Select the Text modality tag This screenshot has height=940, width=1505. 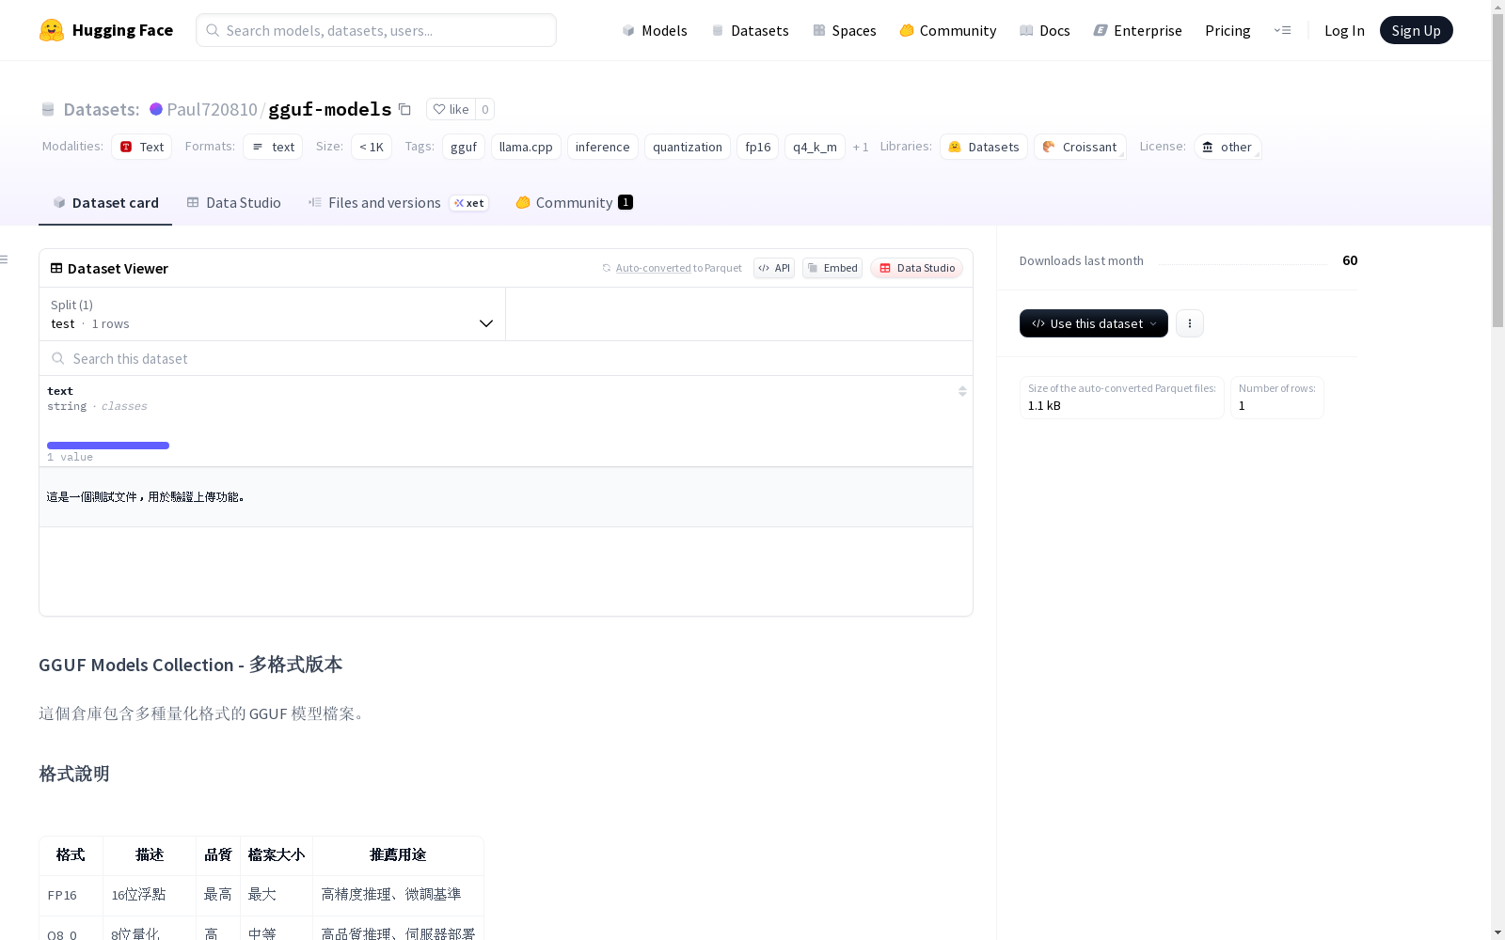(x=141, y=147)
